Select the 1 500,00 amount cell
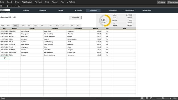This screenshot has width=178, height=100. pyautogui.click(x=95, y=42)
